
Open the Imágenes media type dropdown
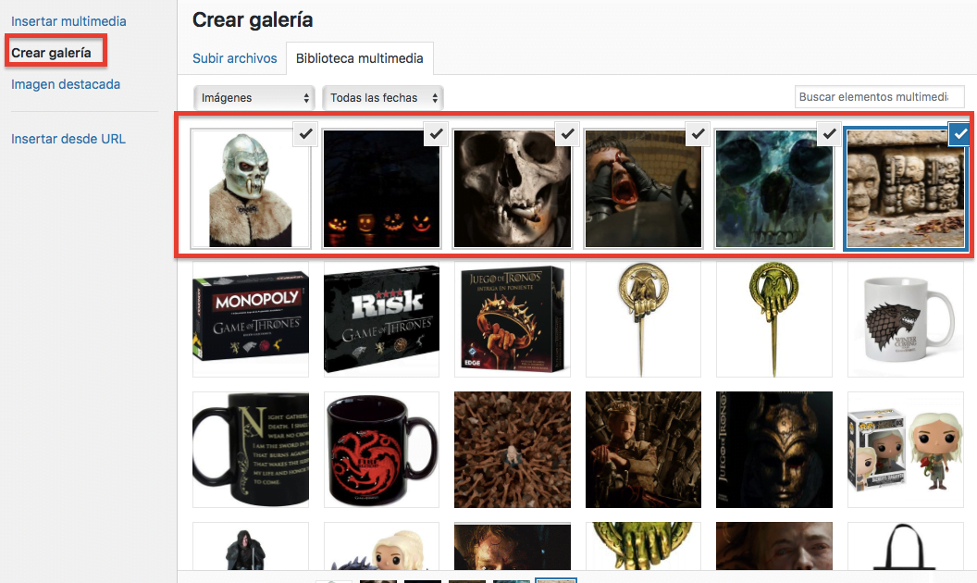point(254,98)
